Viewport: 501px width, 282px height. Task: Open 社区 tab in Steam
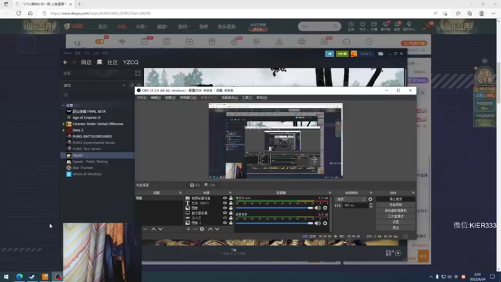pos(113,62)
